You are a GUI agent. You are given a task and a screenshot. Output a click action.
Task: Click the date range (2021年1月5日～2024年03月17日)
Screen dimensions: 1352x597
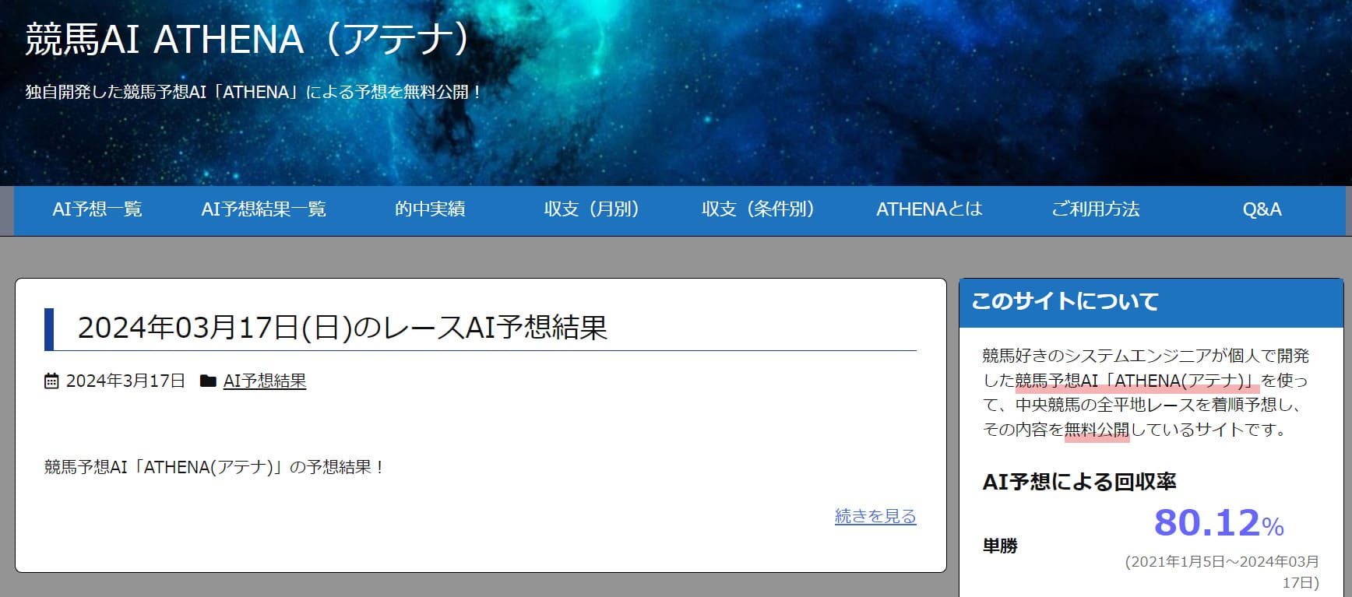point(1222,572)
